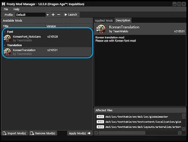
Task: Click the Version column header
Action: [x=51, y=26]
